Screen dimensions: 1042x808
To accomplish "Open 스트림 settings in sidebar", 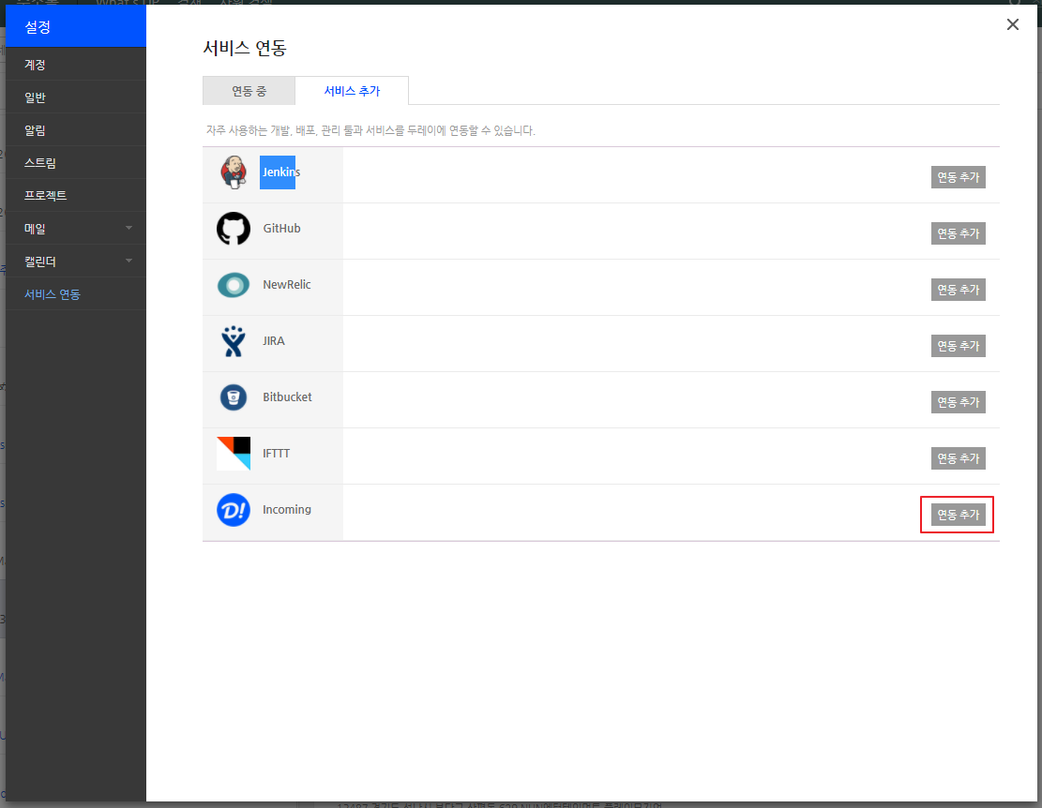I will point(76,163).
